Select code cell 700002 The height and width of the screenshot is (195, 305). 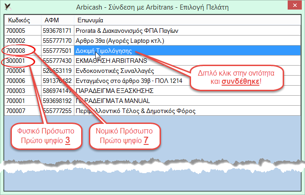[x=23, y=41]
